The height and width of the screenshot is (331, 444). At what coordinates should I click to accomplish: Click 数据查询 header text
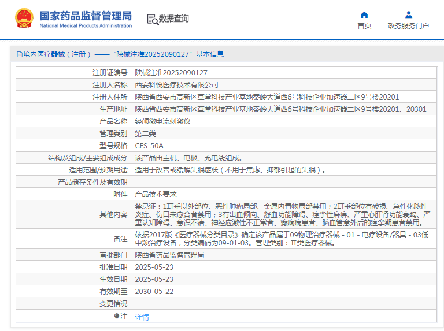click(173, 19)
